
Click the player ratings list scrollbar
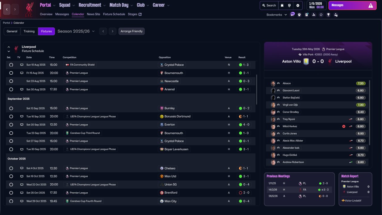(369, 113)
